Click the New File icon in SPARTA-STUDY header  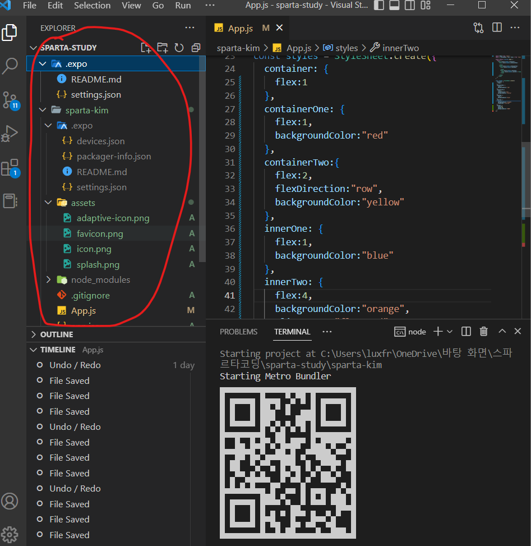146,48
